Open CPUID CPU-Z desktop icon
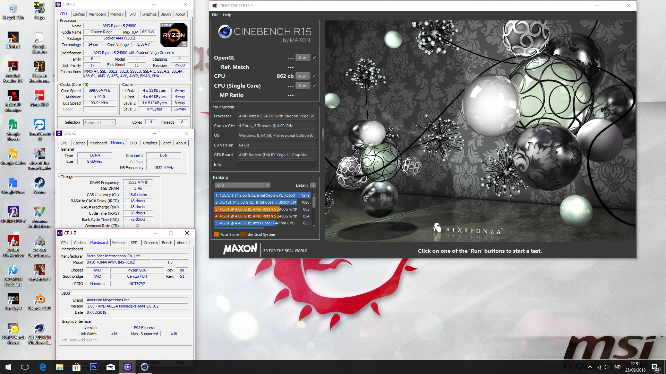This screenshot has width=666, height=374. click(13, 215)
